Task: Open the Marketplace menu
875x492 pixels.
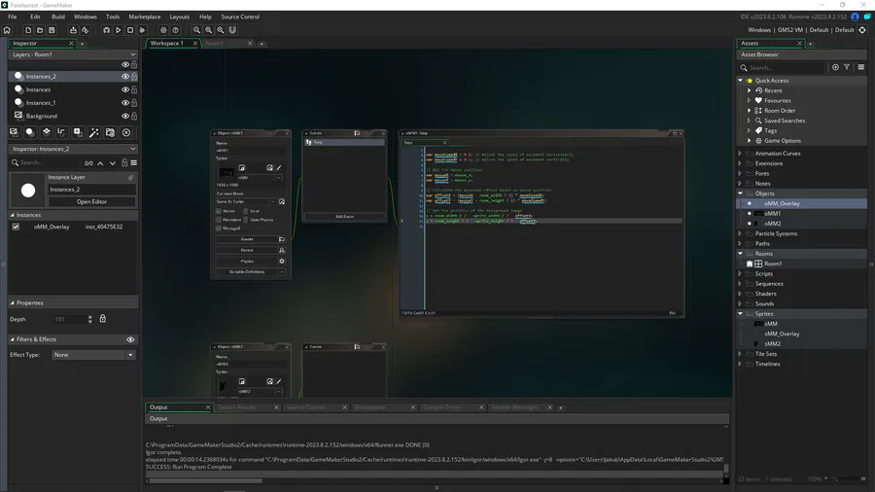Action: coord(145,17)
